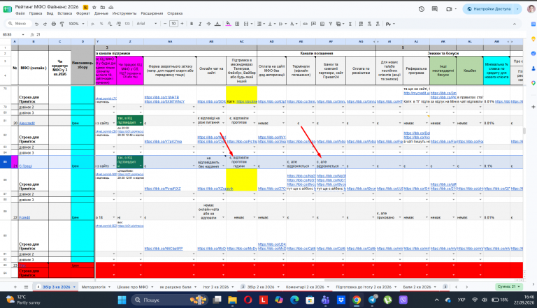
Task: Click the Пошук taskbar search box
Action: tap(169, 300)
